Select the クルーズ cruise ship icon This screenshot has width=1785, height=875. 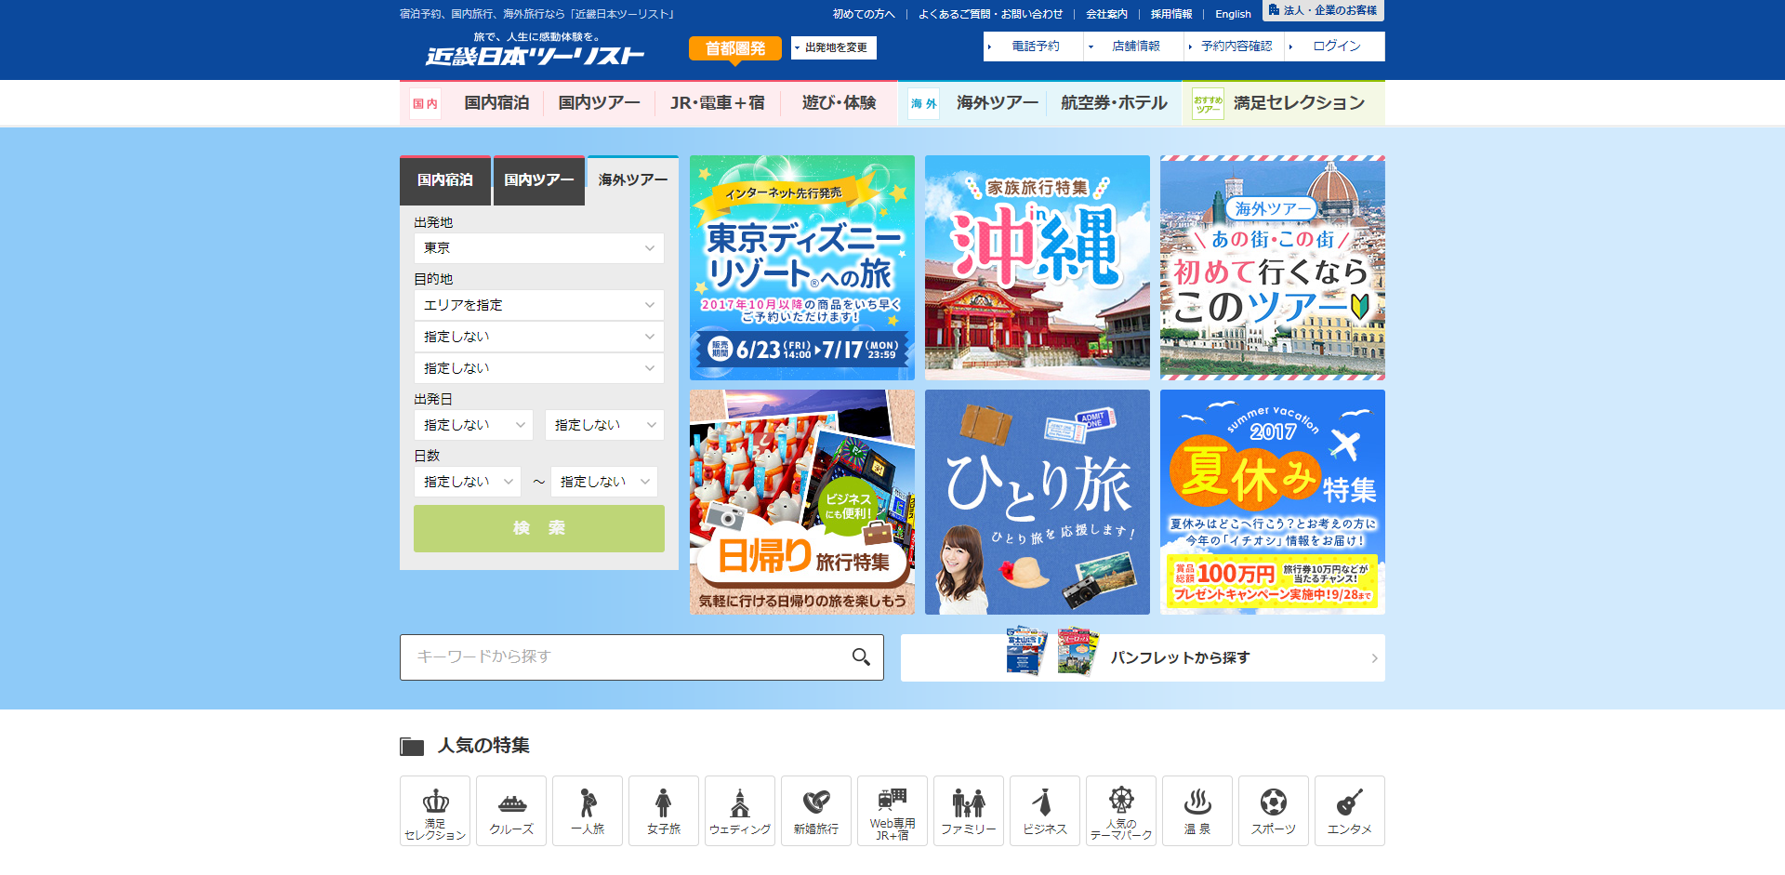pos(510,811)
